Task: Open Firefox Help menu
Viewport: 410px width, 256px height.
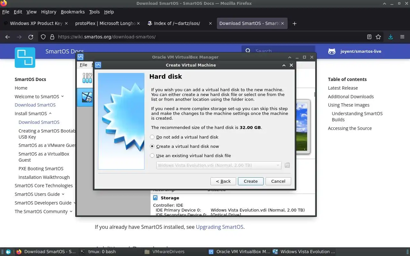Action: (109, 12)
